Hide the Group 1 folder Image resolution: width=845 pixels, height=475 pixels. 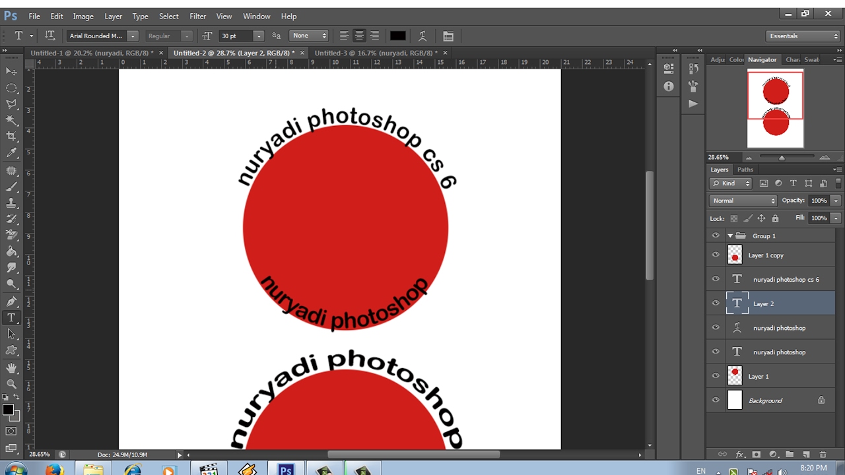click(716, 236)
